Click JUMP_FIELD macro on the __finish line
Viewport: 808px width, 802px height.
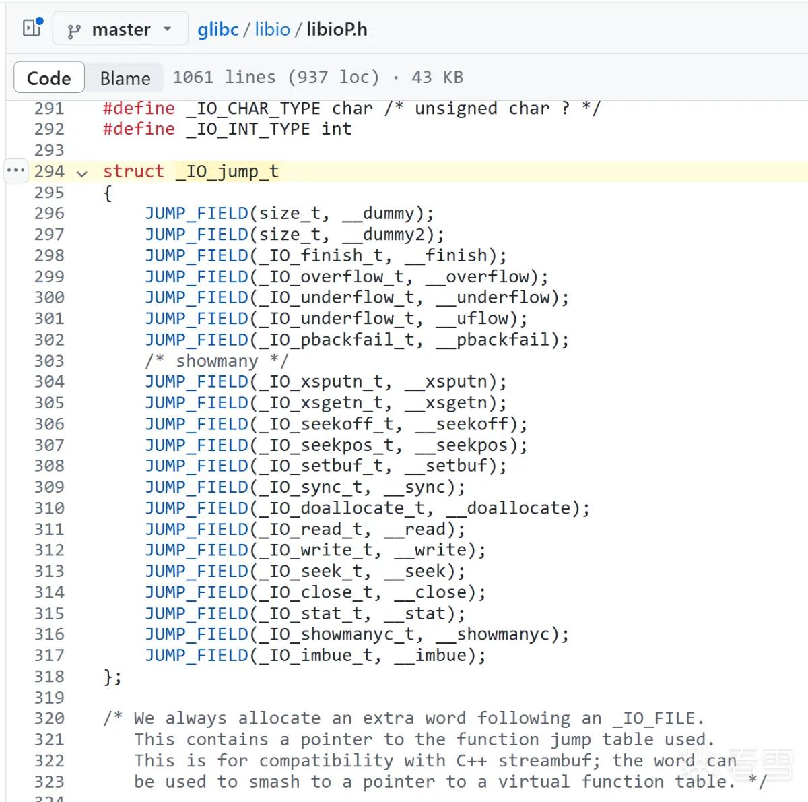click(197, 255)
